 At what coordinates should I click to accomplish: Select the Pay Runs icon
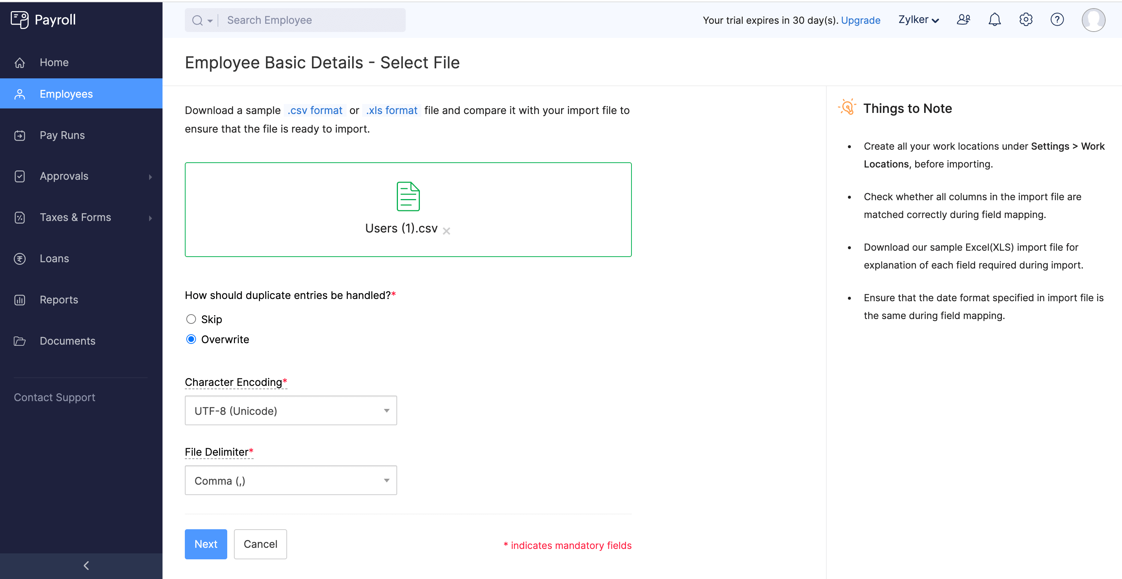(x=20, y=135)
